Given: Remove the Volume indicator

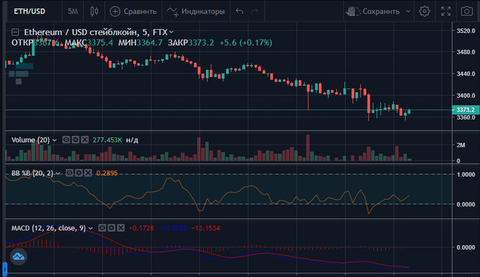Looking at the screenshot, I should [x=85, y=140].
